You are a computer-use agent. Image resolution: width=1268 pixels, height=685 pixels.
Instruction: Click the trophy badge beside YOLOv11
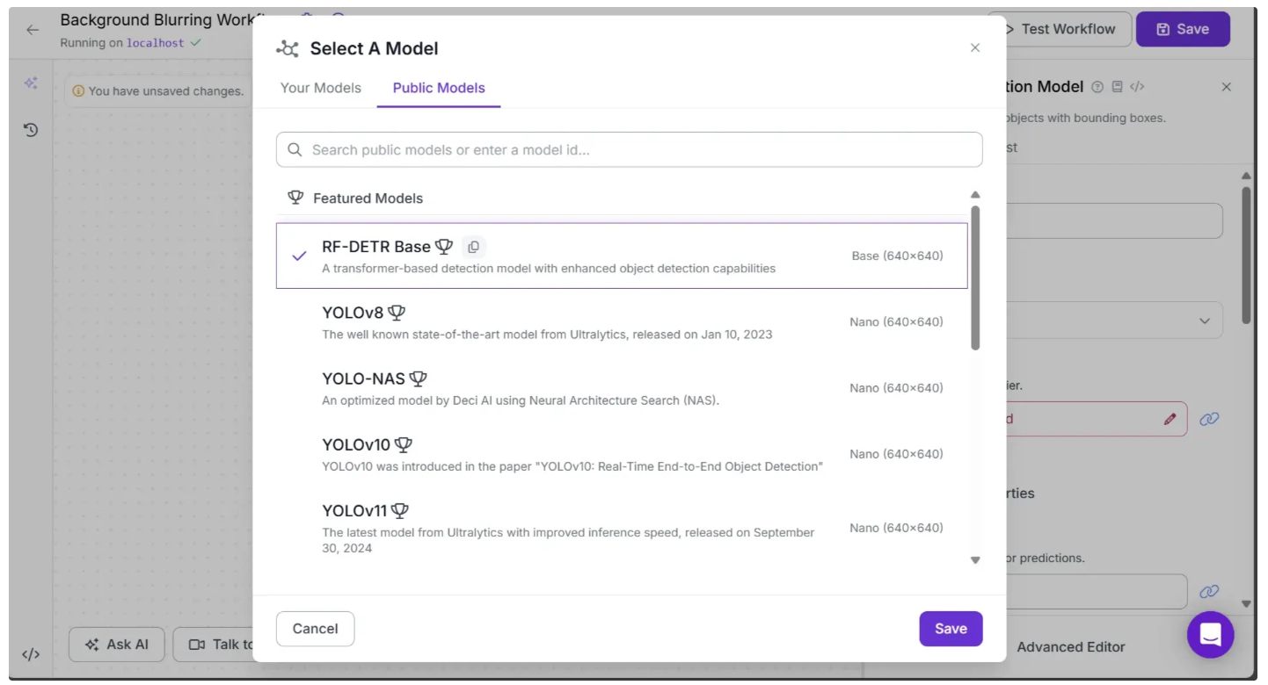pos(400,510)
